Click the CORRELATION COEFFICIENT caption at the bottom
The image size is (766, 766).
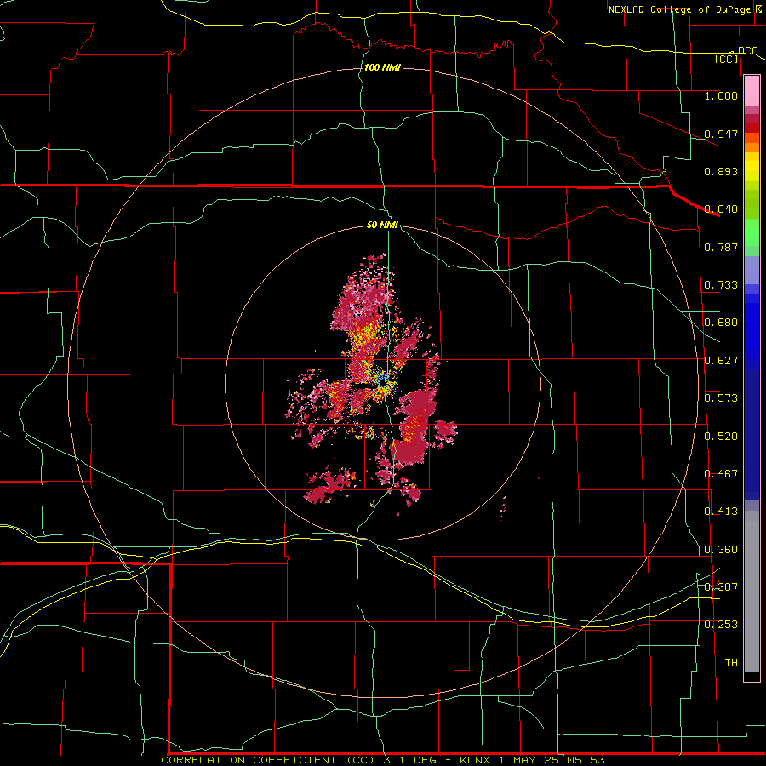(383, 760)
